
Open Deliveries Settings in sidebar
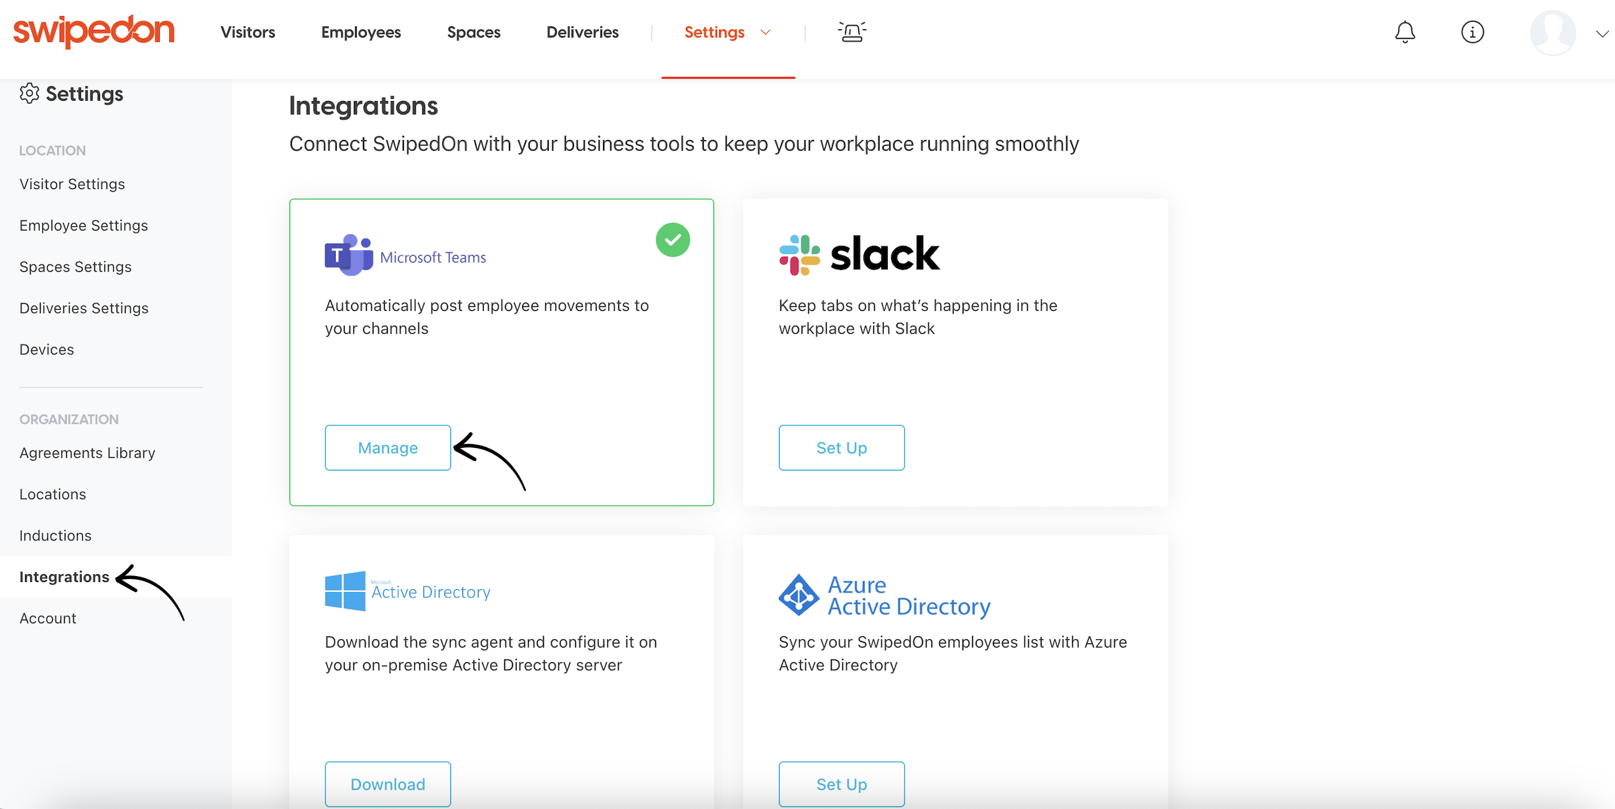84,309
